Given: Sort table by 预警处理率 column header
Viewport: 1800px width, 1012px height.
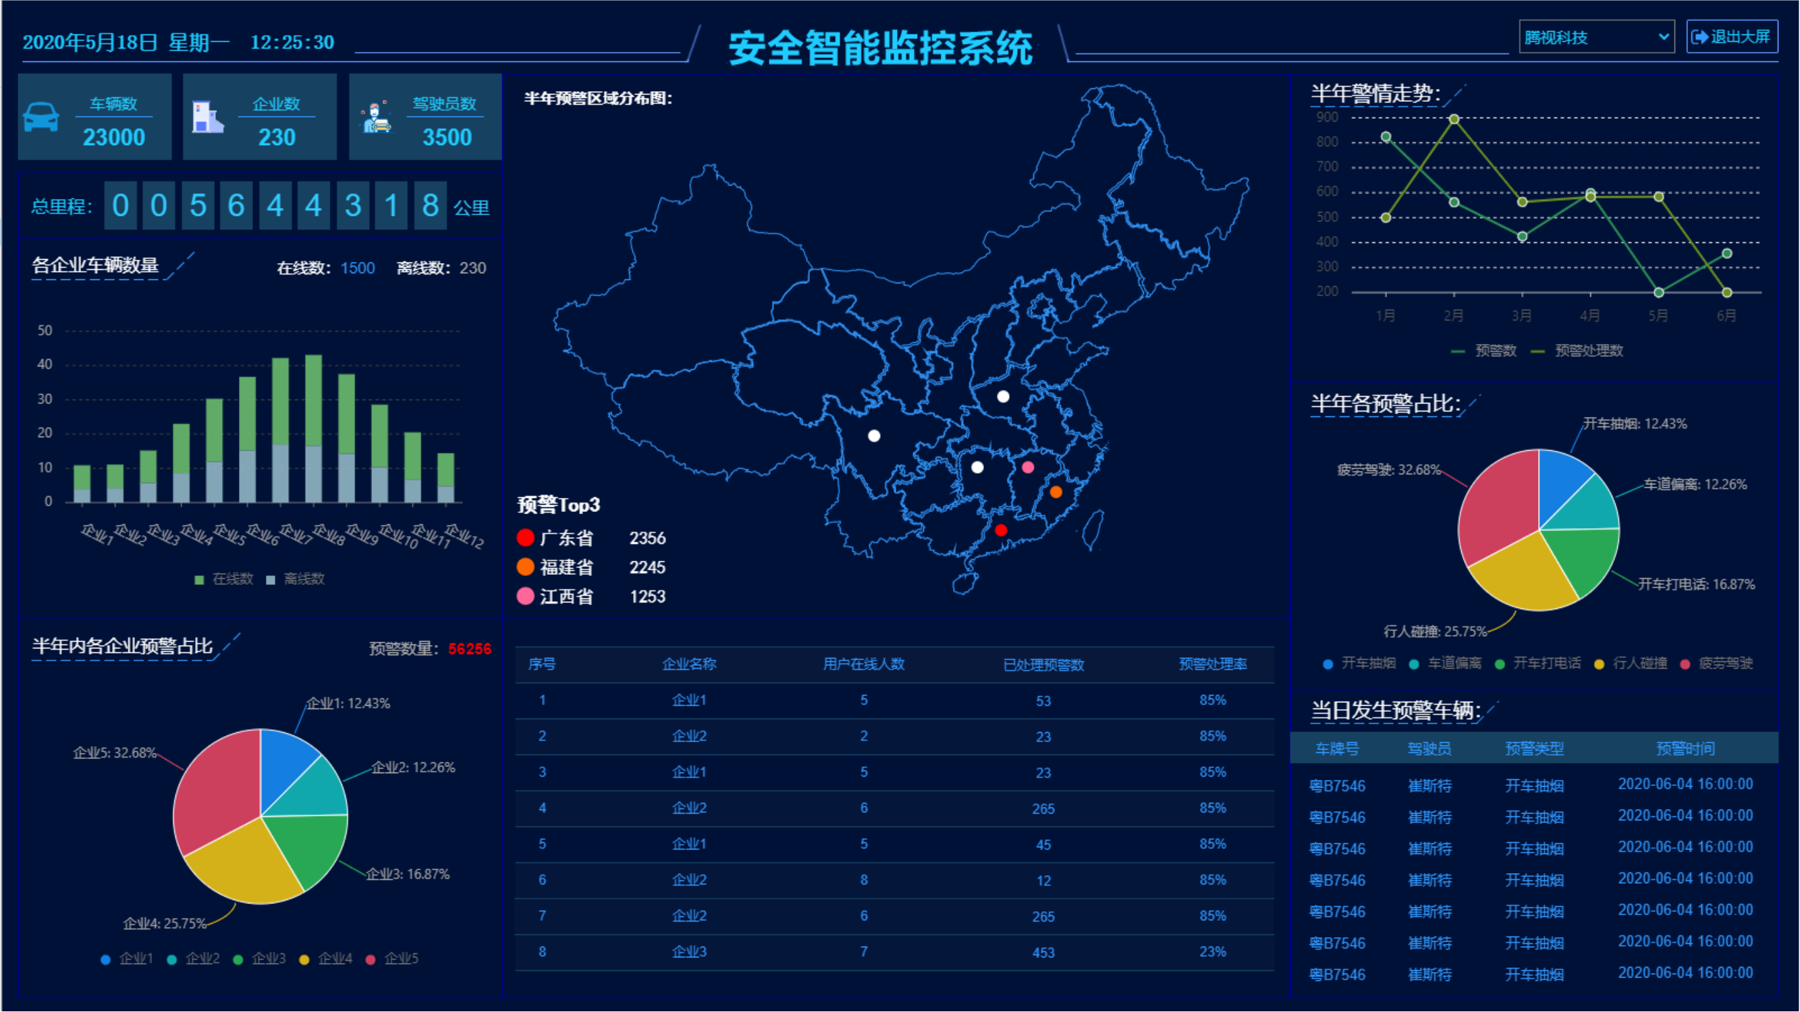Looking at the screenshot, I should tap(1212, 664).
